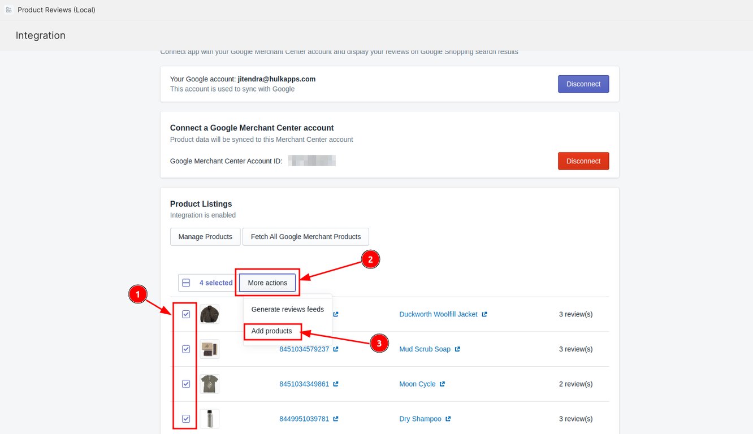Viewport: 753px width, 434px height.
Task: Click the Product Reviews app icon in header
Action: click(x=8, y=10)
